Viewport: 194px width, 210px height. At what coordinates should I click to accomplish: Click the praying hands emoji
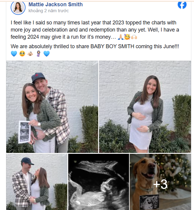(x=120, y=37)
